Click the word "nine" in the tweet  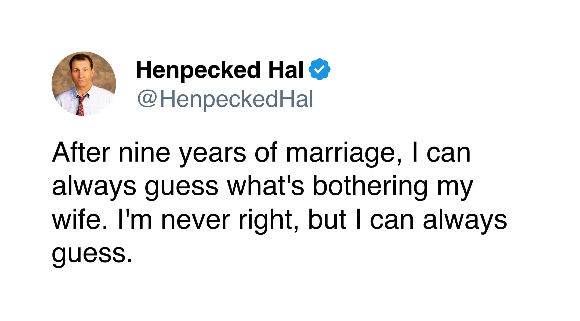click(144, 153)
